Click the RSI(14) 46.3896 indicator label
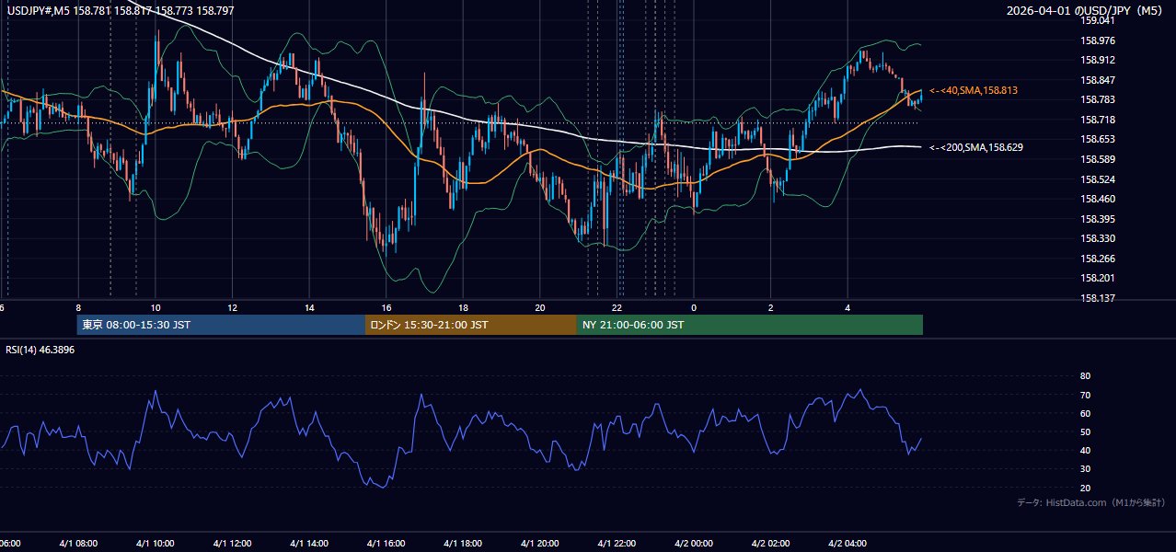 40,351
